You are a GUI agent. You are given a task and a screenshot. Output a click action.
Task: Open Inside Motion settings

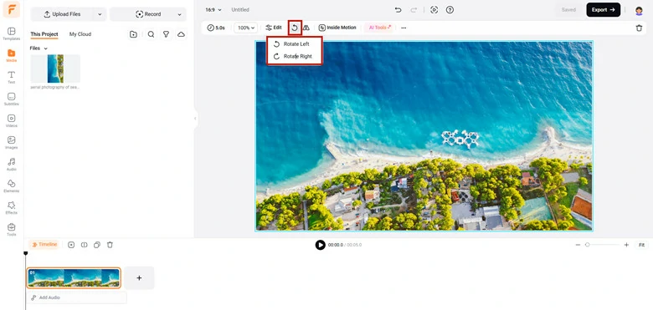pos(337,28)
